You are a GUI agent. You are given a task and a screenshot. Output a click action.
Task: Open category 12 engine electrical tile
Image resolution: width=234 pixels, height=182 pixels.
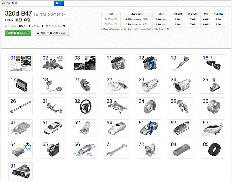149,63
